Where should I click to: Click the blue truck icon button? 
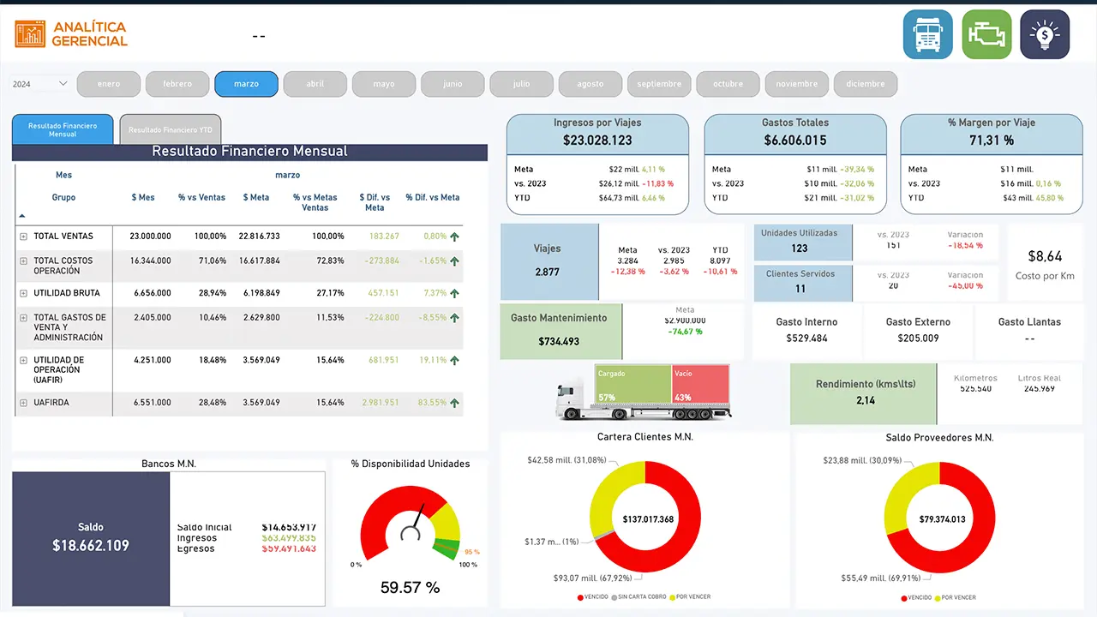[x=927, y=34]
